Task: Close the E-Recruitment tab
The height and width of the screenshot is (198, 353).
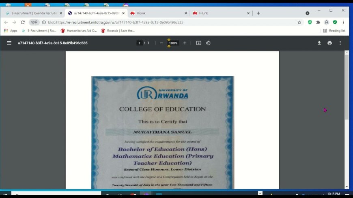Action: 61,13
